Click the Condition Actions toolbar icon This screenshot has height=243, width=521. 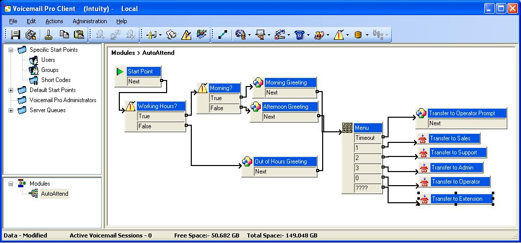tap(338, 35)
